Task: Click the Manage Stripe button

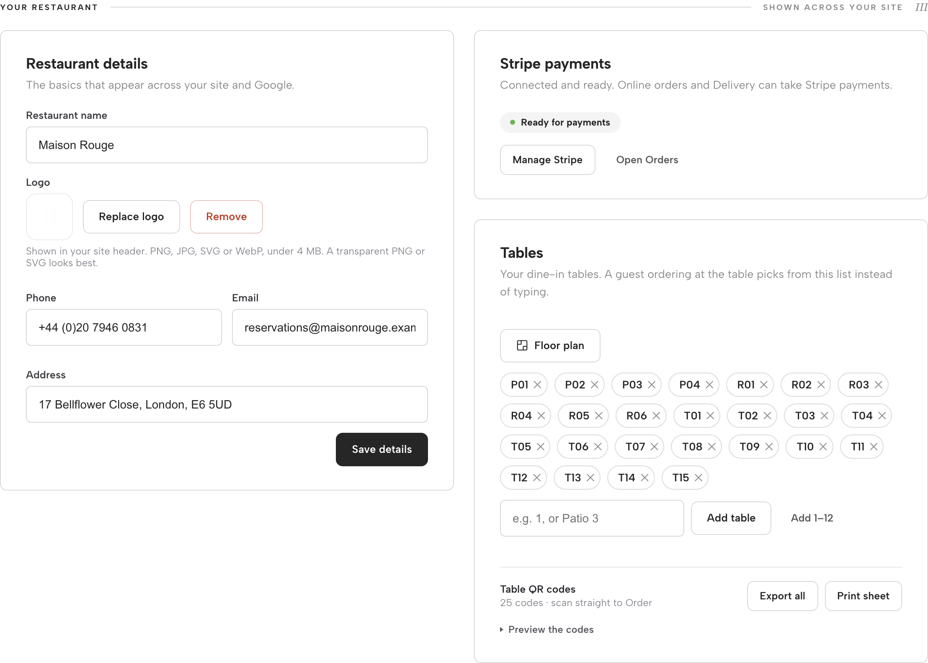Action: (x=547, y=160)
